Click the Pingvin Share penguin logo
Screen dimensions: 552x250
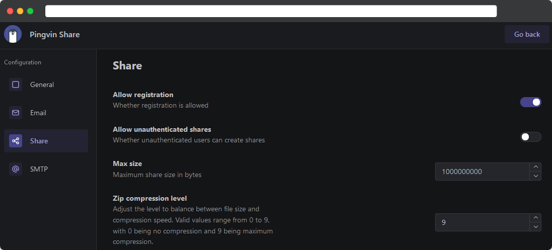(x=13, y=34)
